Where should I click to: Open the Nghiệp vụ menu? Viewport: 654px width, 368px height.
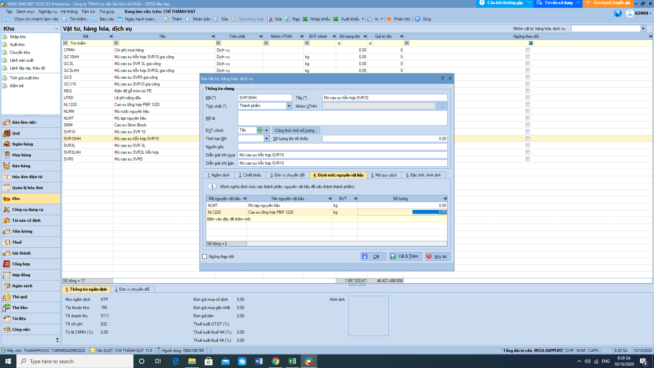(x=48, y=12)
